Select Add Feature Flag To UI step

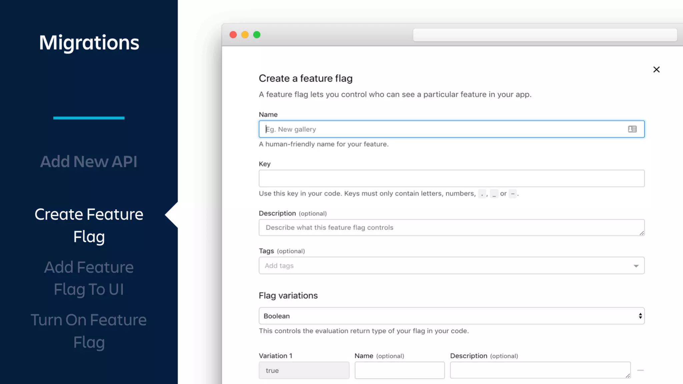[89, 278]
